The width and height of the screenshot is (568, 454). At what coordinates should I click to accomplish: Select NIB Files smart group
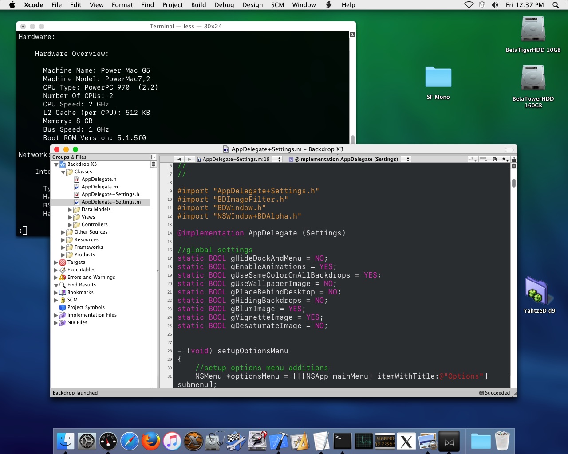click(x=77, y=322)
